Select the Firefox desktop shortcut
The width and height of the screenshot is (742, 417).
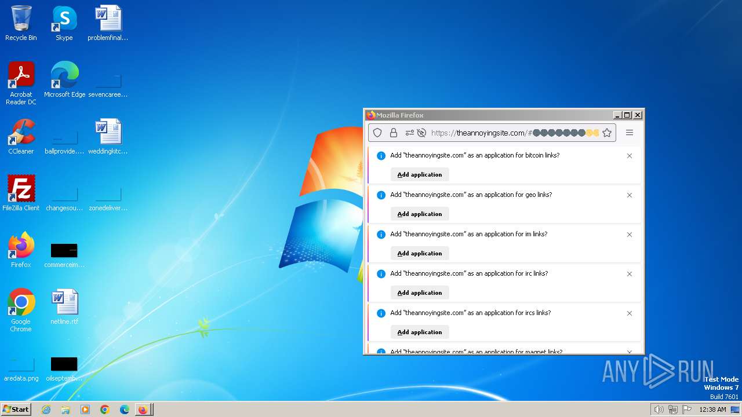click(21, 250)
